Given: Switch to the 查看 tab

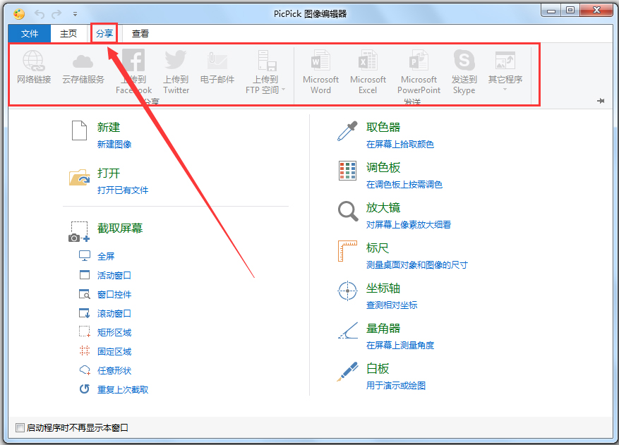Looking at the screenshot, I should [140, 34].
